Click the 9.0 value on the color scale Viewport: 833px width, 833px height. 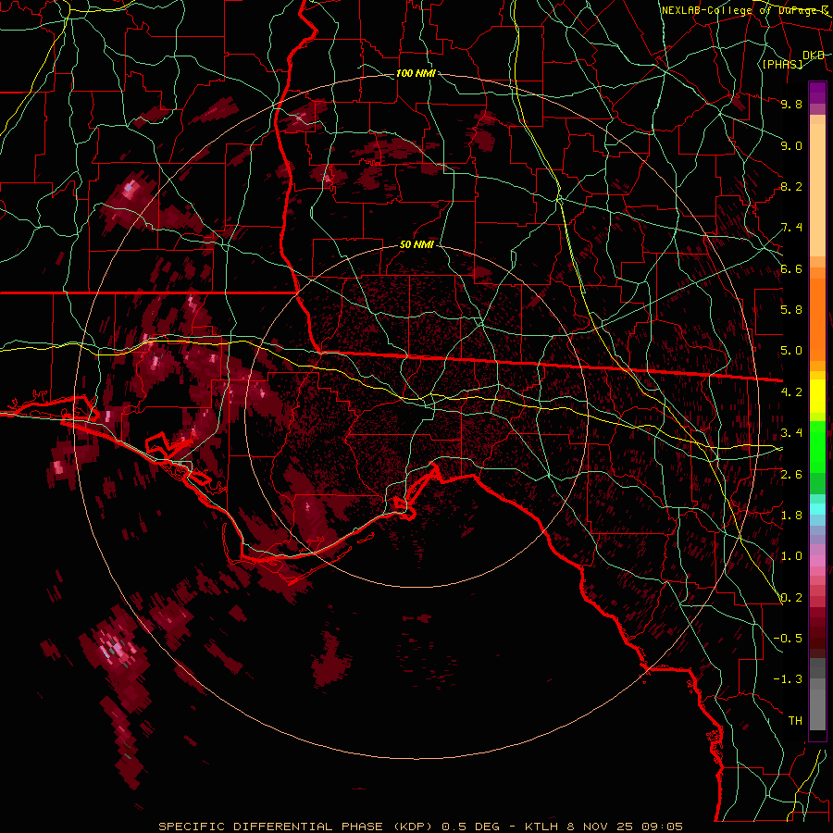tap(791, 145)
